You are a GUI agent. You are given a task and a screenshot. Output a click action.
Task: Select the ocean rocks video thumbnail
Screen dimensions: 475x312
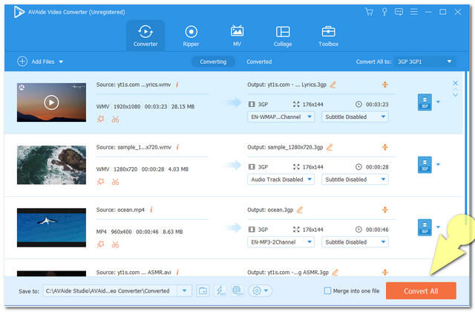pyautogui.click(x=51, y=165)
